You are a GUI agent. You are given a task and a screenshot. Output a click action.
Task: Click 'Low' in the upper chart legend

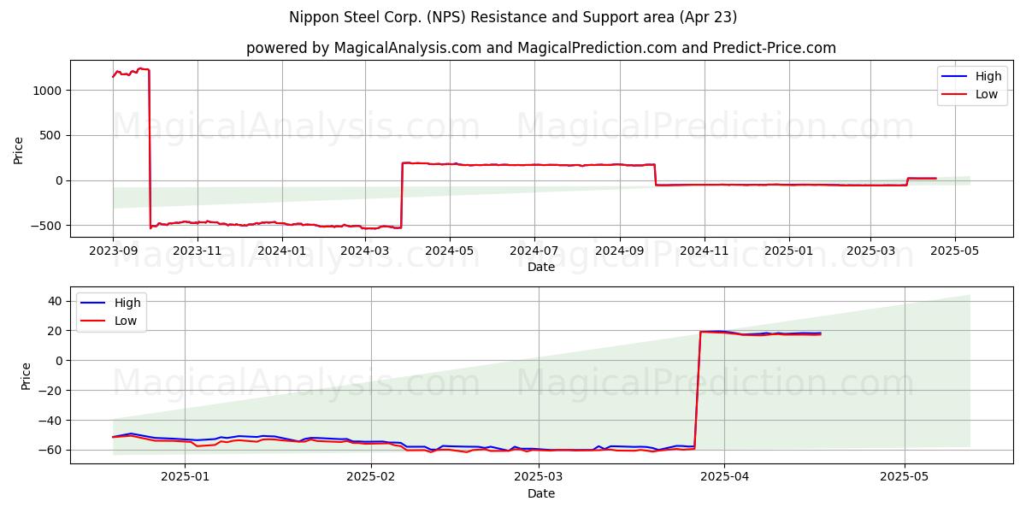pyautogui.click(x=987, y=94)
